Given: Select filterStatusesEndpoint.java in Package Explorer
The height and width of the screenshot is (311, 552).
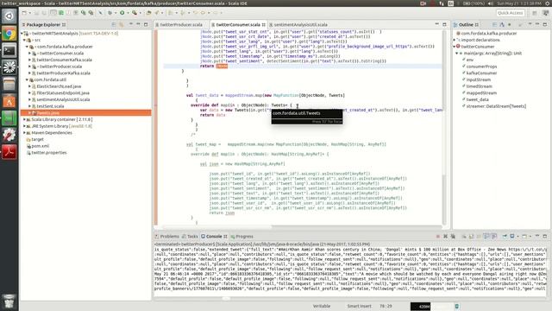Looking at the screenshot, I should [x=63, y=93].
